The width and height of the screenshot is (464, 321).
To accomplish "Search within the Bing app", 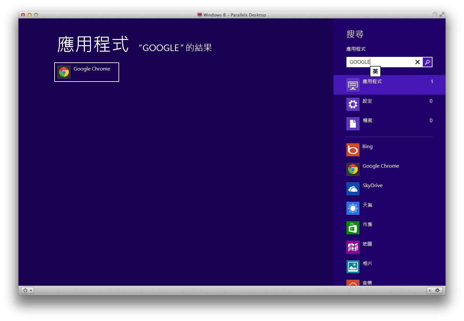I will click(389, 150).
